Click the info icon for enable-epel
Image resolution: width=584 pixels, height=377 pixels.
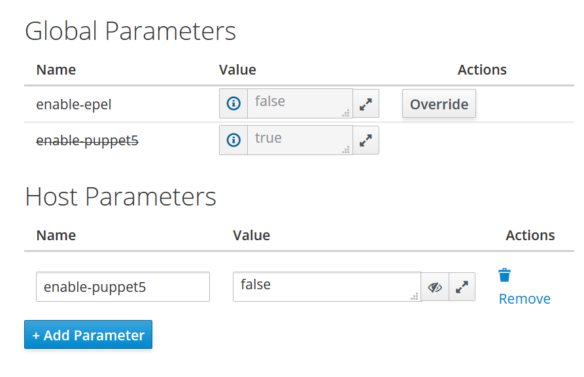point(233,103)
